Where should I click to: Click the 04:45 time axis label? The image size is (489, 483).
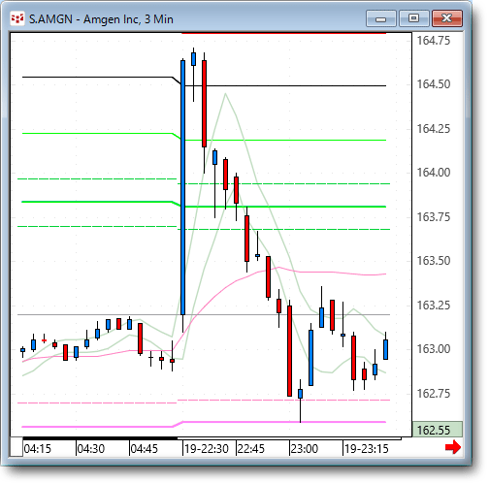tap(144, 449)
